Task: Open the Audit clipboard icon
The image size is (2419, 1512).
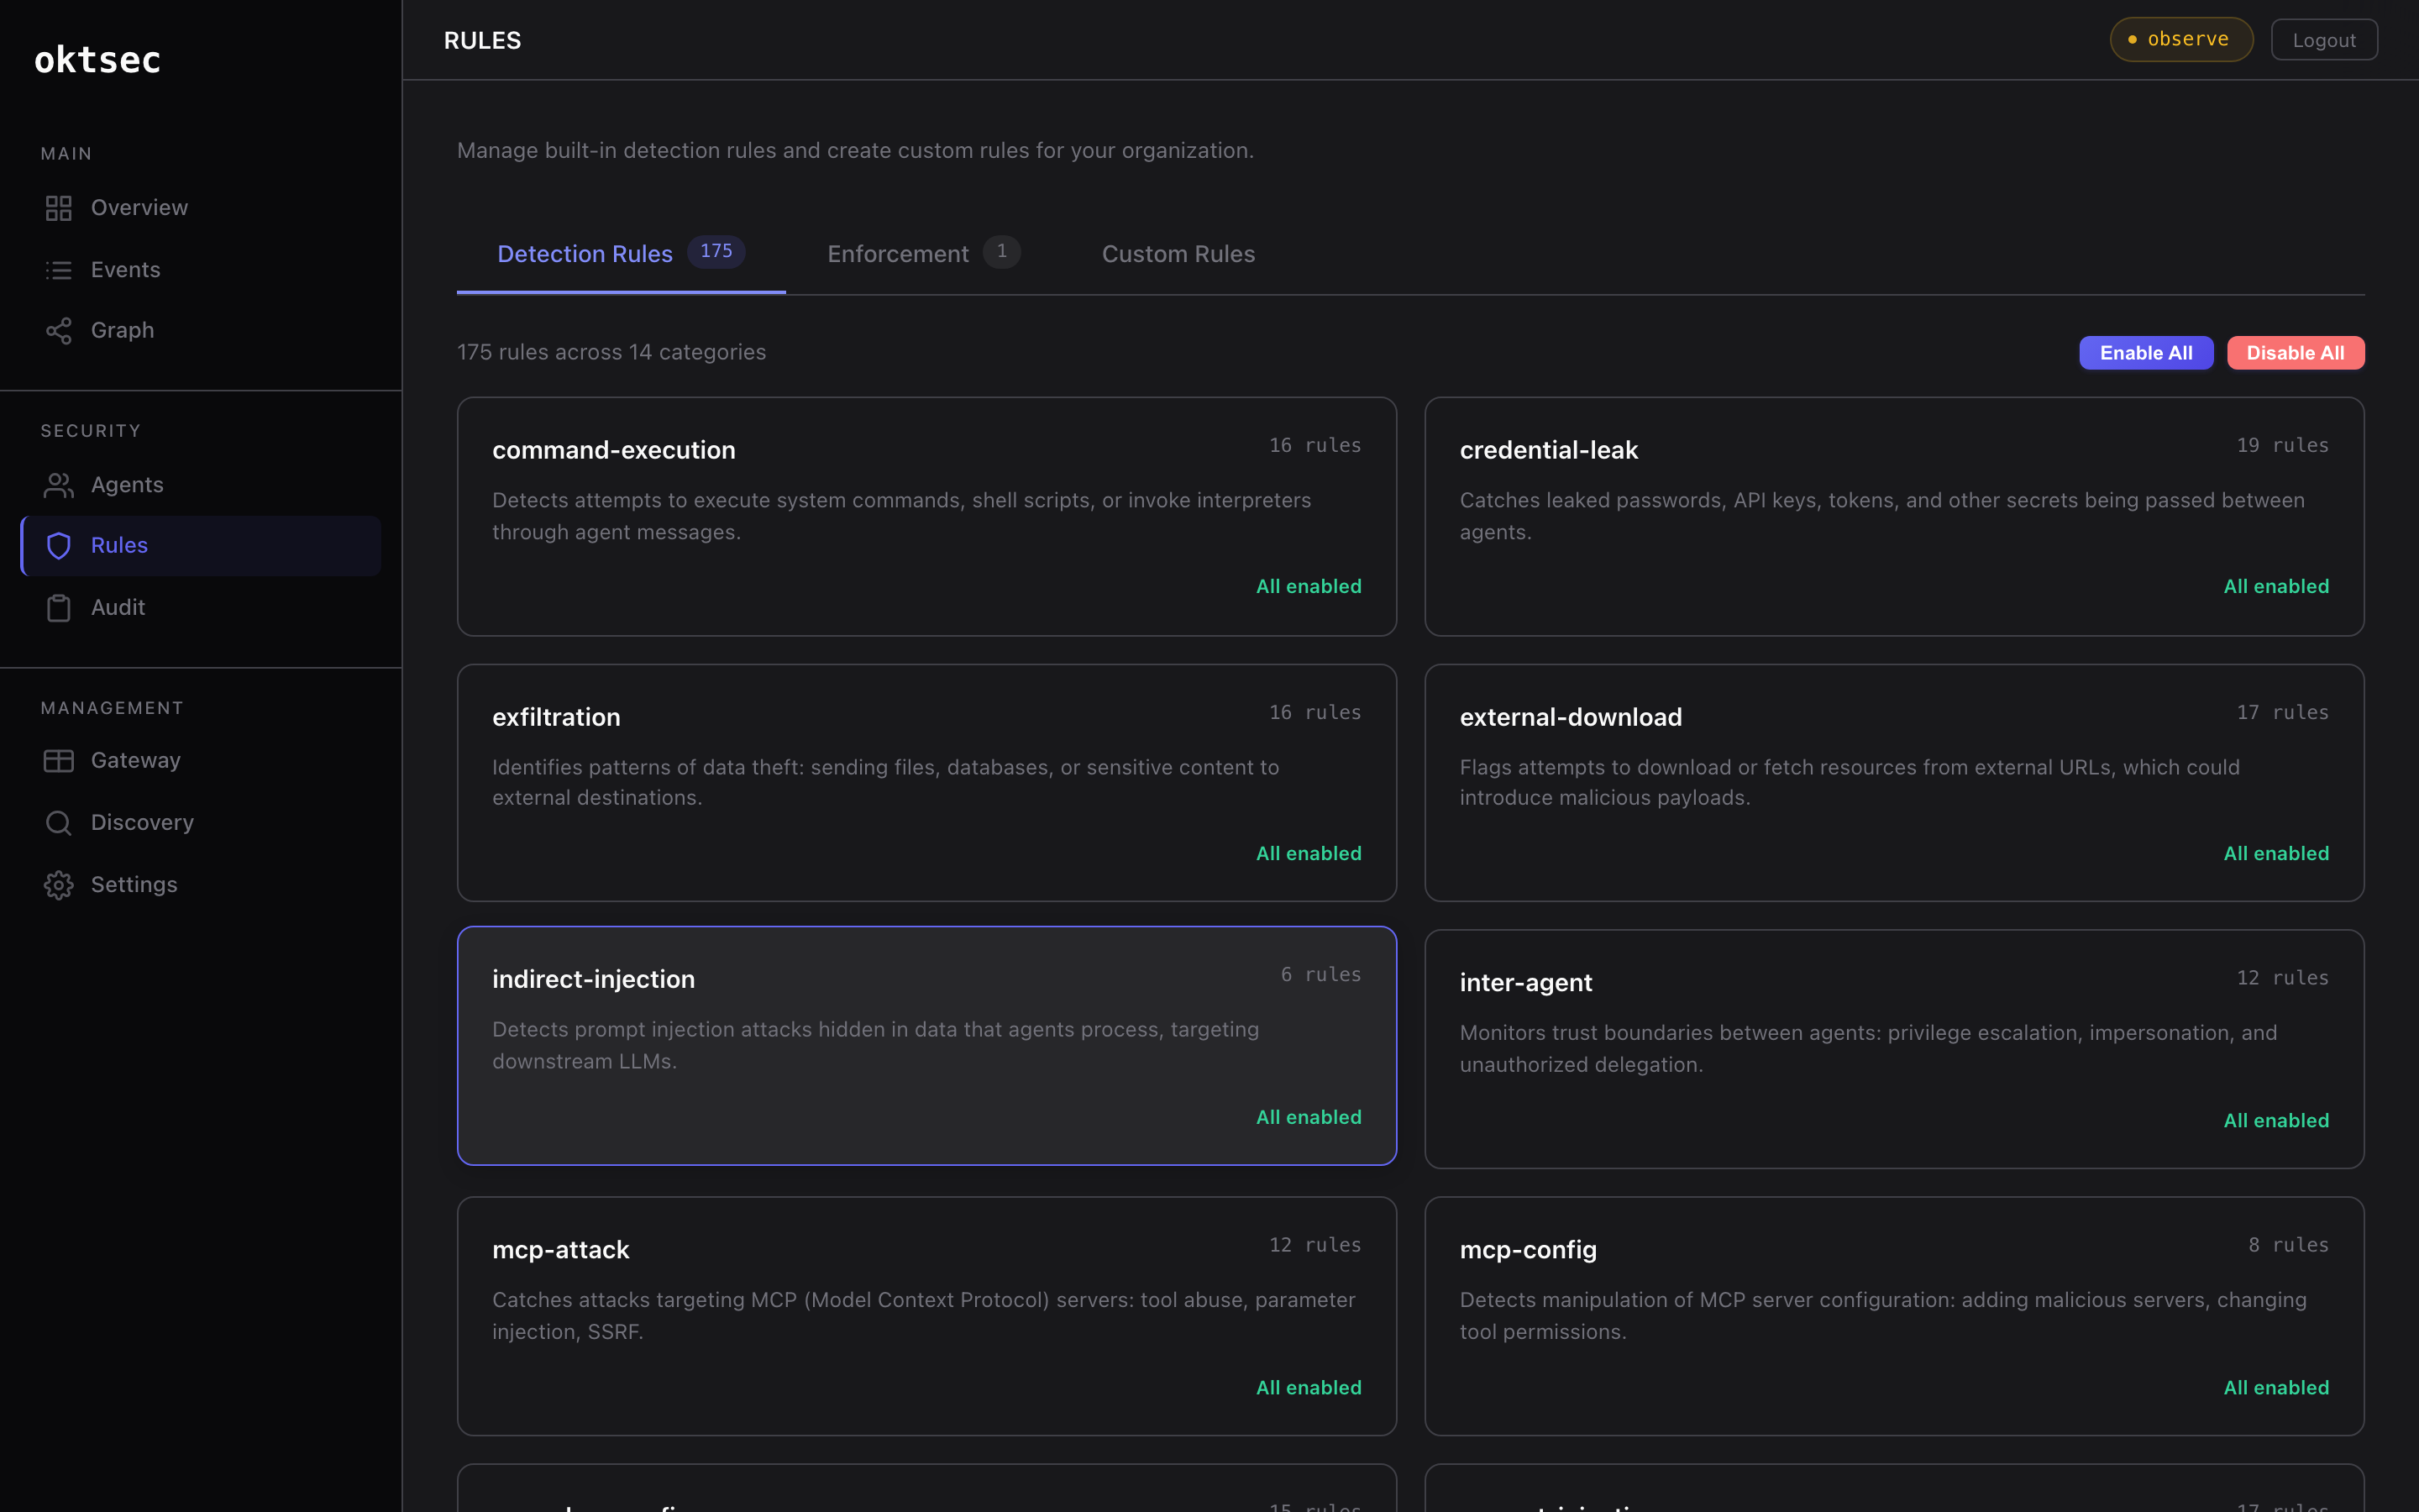Action: [x=58, y=607]
